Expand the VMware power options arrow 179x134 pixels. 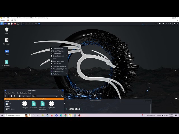(10, 20)
